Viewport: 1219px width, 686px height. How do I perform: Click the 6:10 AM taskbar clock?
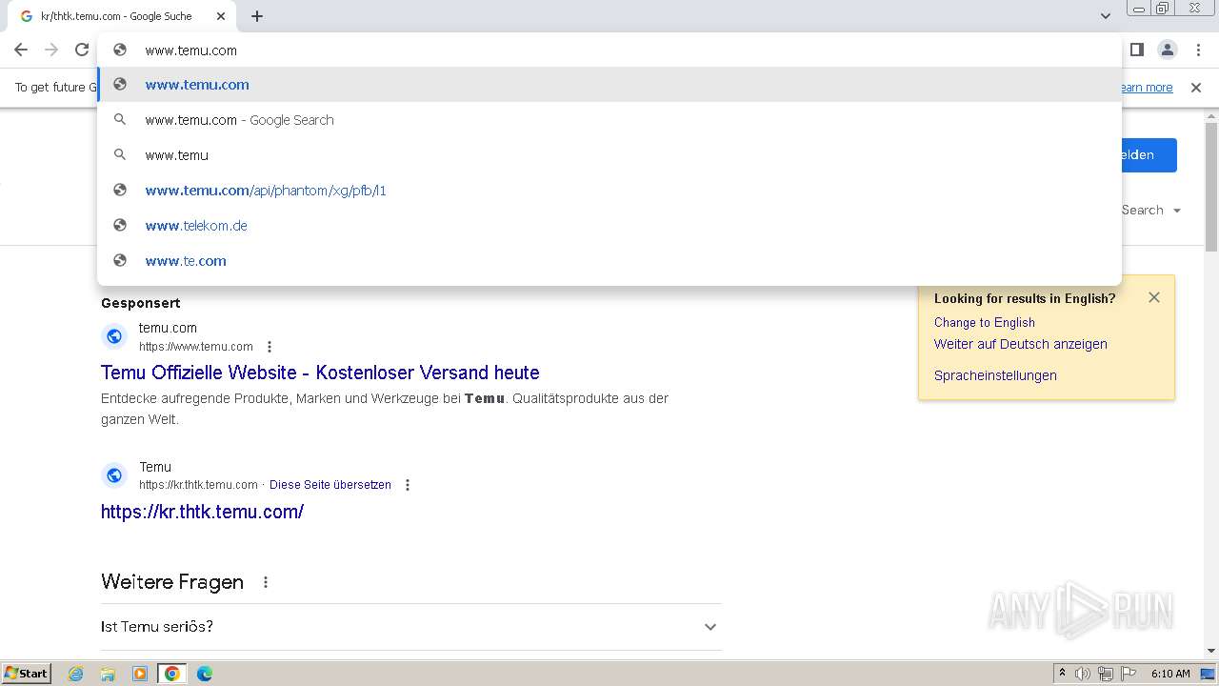tap(1170, 674)
